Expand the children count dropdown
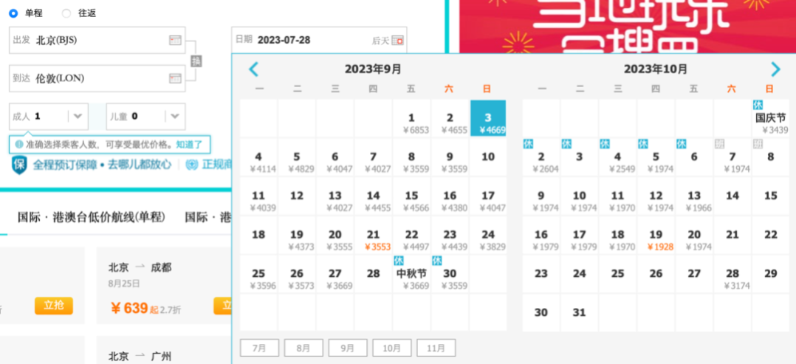 (x=174, y=116)
